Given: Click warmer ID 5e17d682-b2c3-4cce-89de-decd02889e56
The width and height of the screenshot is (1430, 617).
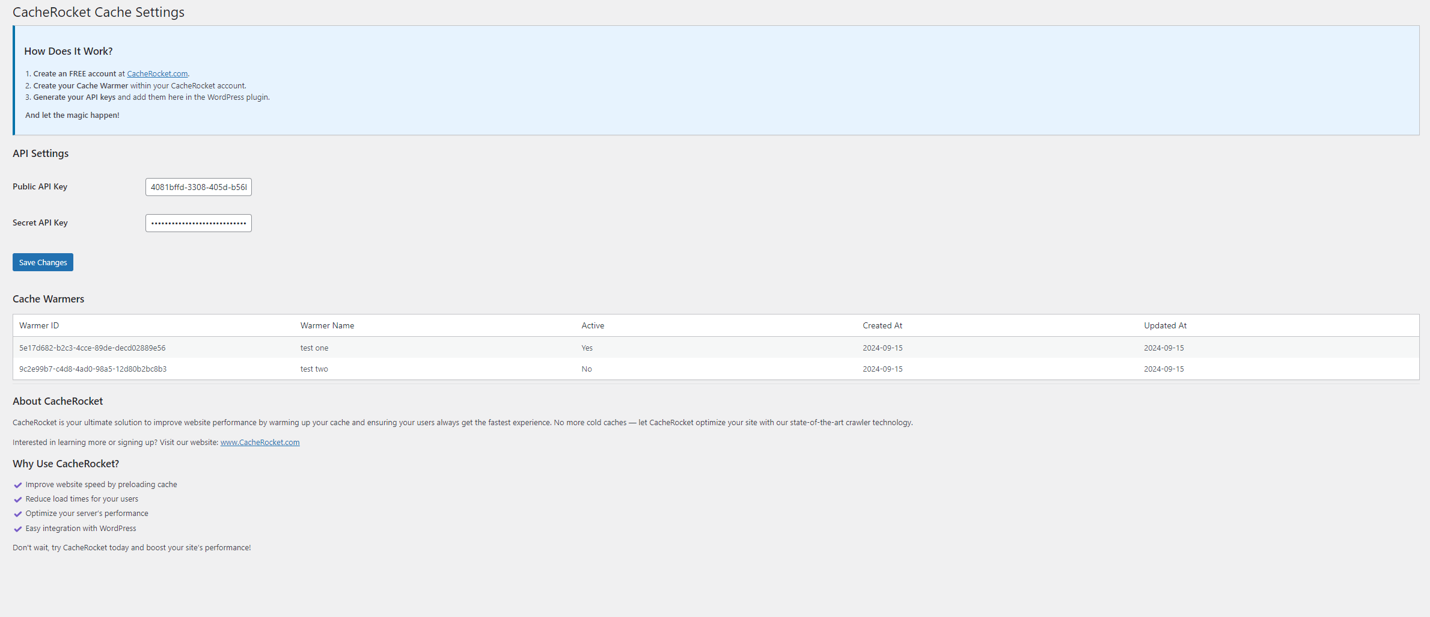Looking at the screenshot, I should click(x=93, y=348).
